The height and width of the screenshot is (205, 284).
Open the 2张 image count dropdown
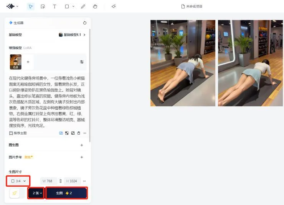point(37,193)
